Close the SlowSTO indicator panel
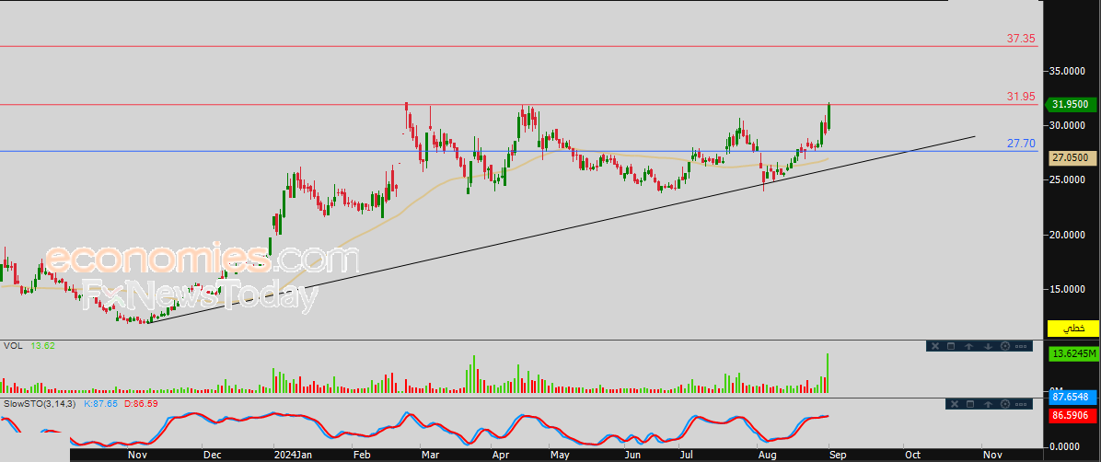This screenshot has width=1101, height=462. coord(953,404)
